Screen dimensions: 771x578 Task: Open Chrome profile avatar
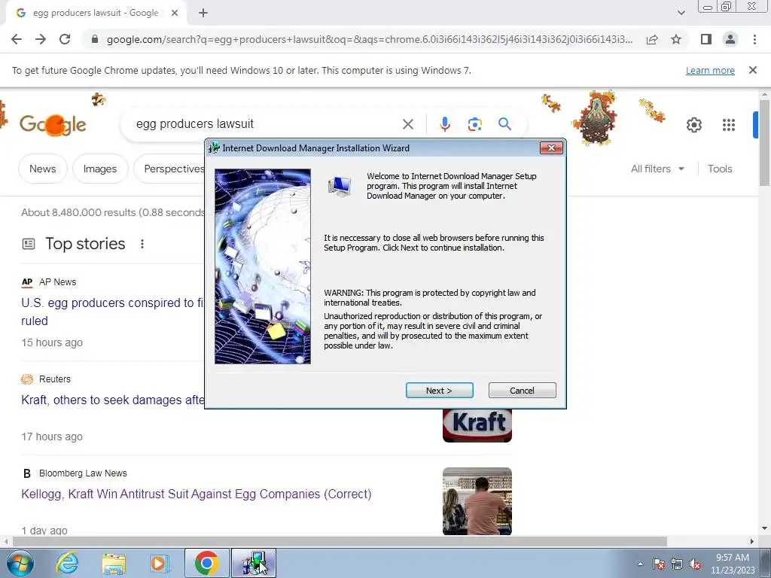730,39
